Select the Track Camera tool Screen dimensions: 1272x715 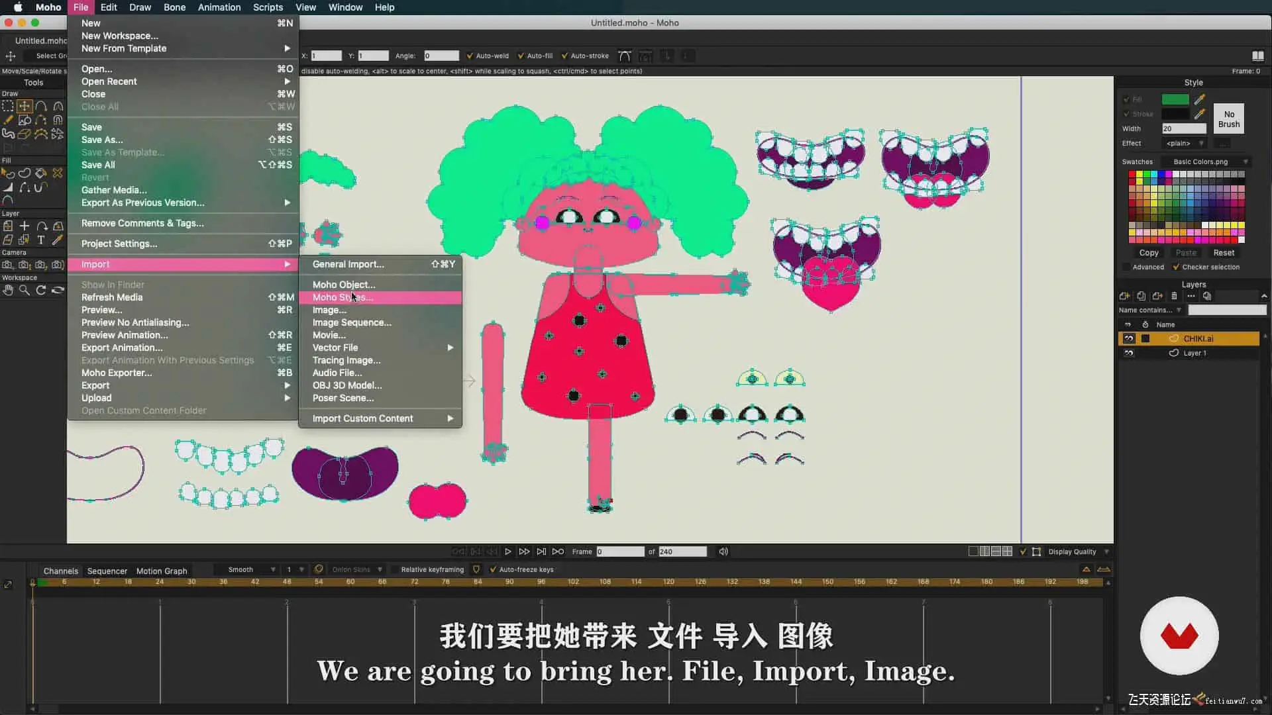[x=8, y=264]
